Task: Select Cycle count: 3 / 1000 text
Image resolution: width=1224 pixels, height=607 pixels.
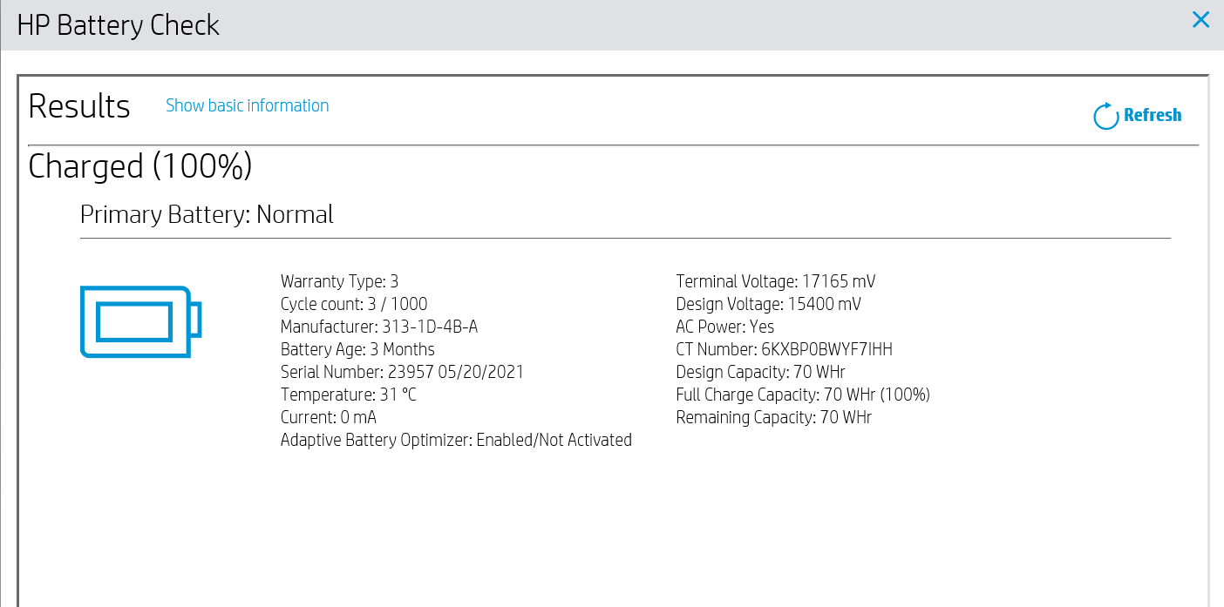Action: (354, 304)
